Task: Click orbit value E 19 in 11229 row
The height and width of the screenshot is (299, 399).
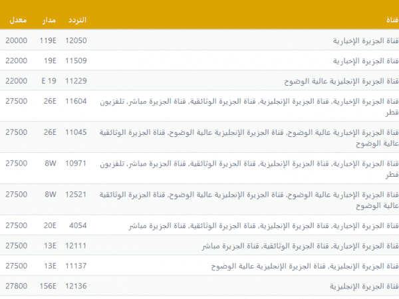Action: tap(49, 81)
